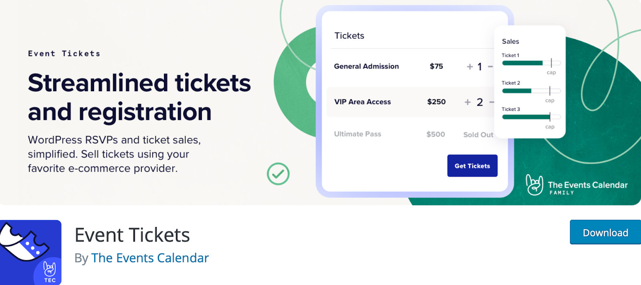The height and width of the screenshot is (285, 641).
Task: Click the Sales panel header icon area
Action: pyautogui.click(x=511, y=41)
